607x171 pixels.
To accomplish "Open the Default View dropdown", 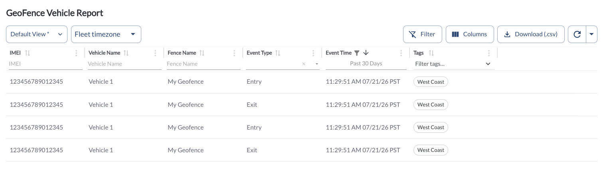I will (37, 34).
